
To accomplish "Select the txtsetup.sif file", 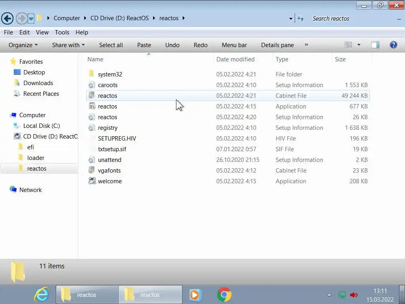I will coord(112,149).
